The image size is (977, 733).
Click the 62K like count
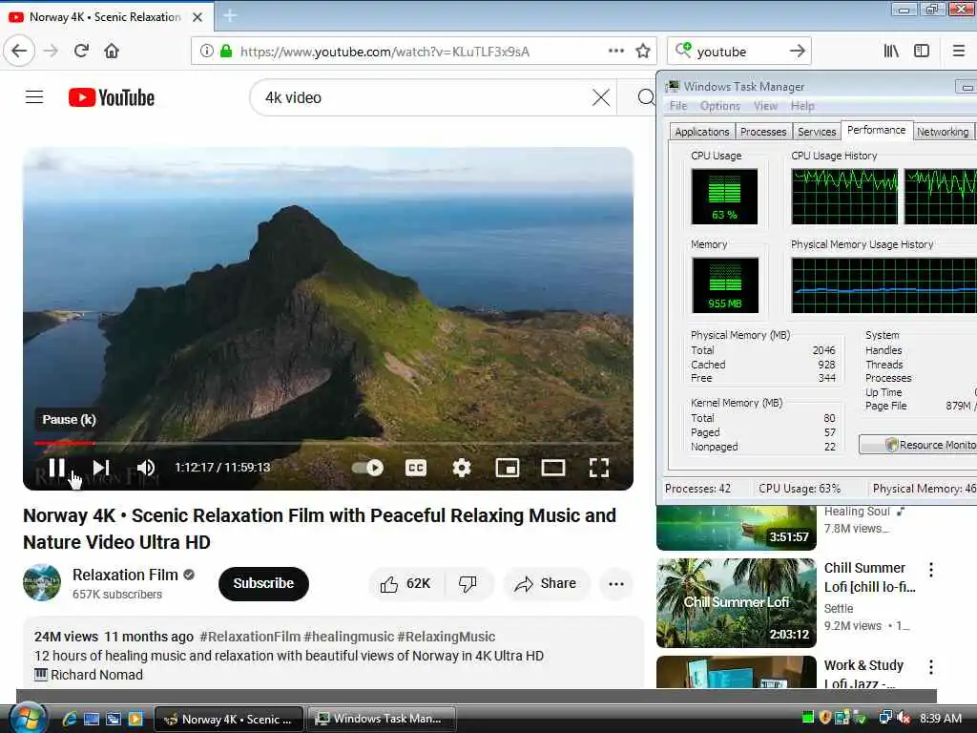click(x=418, y=583)
